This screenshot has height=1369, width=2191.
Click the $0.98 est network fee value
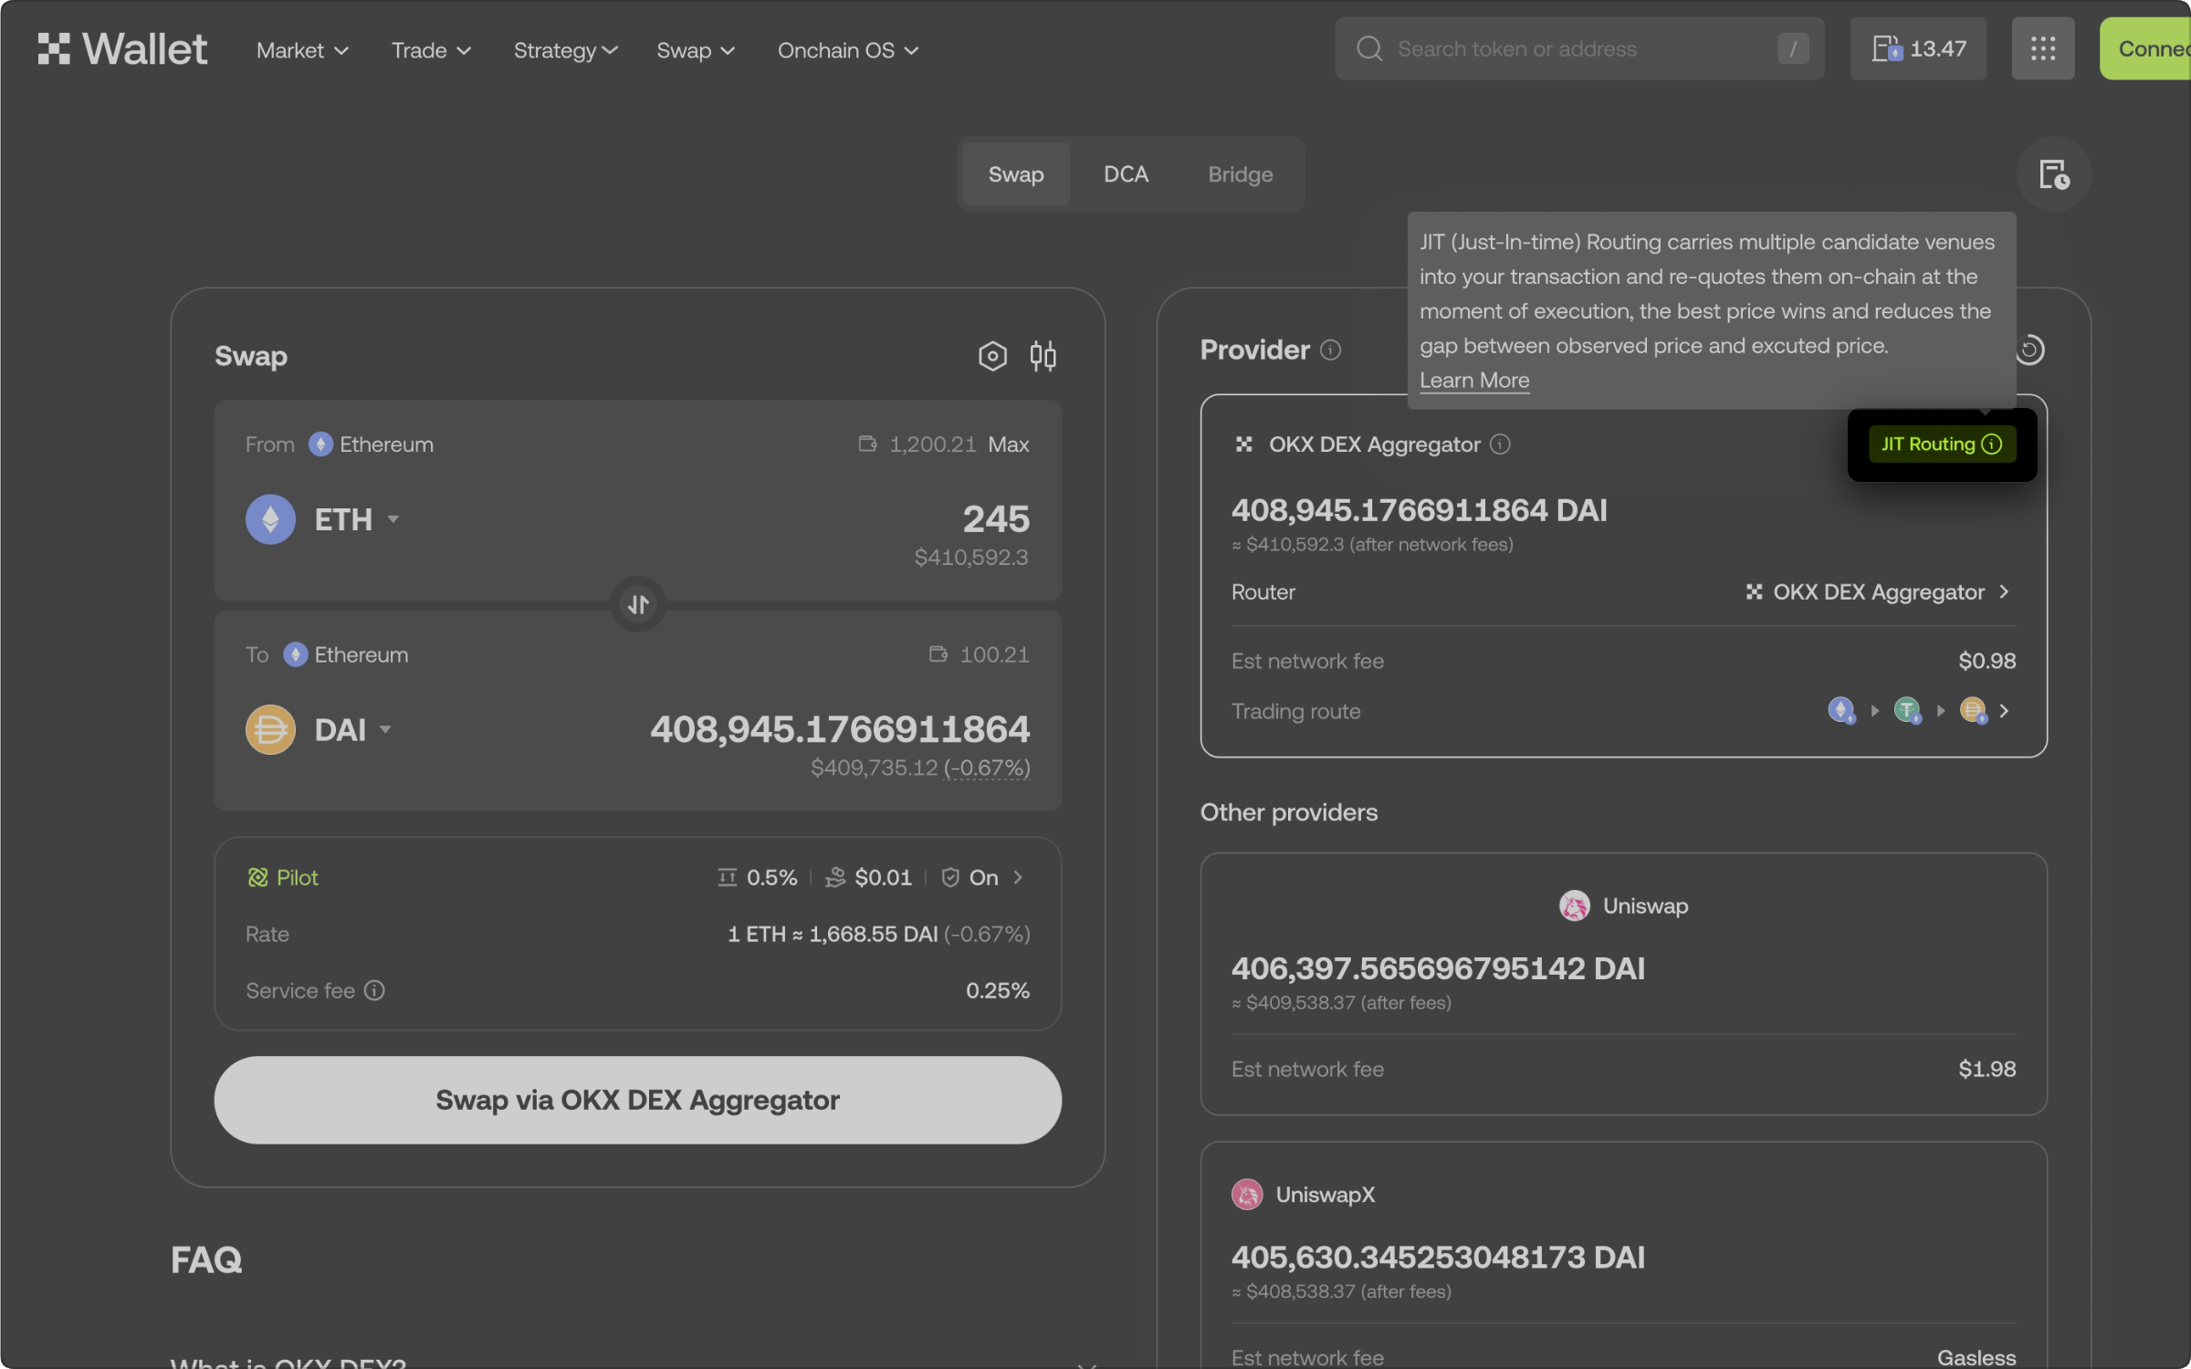pos(1987,661)
